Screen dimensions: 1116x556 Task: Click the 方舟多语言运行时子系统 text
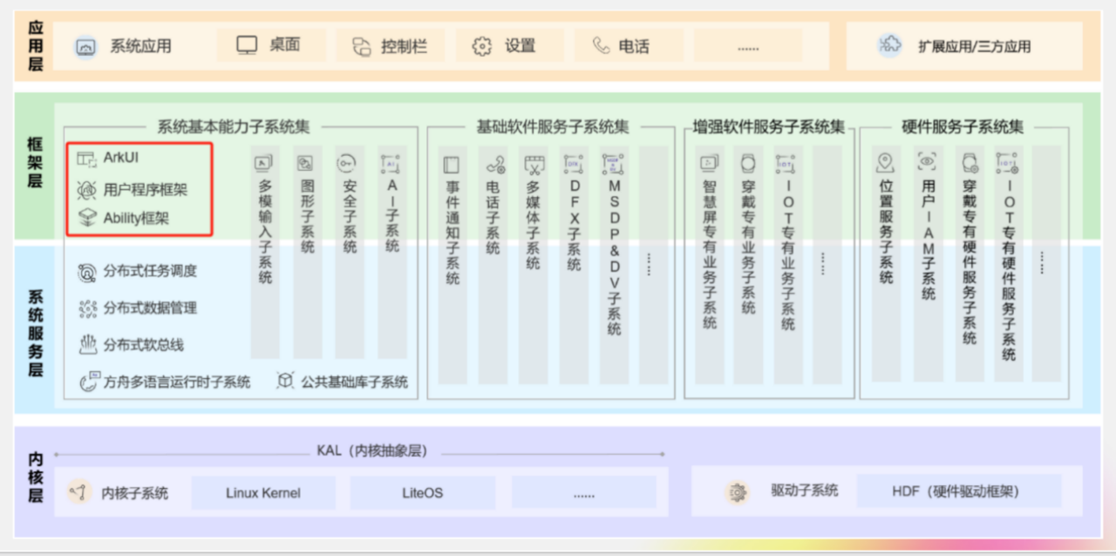coord(177,382)
